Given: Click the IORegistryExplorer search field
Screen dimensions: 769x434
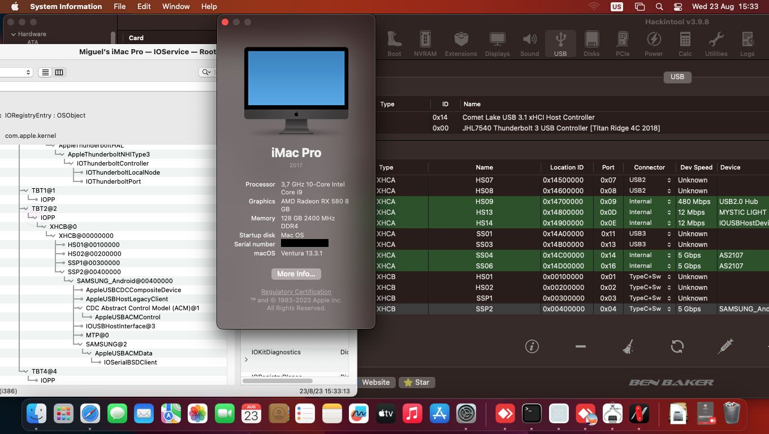Looking at the screenshot, I should tap(208, 72).
